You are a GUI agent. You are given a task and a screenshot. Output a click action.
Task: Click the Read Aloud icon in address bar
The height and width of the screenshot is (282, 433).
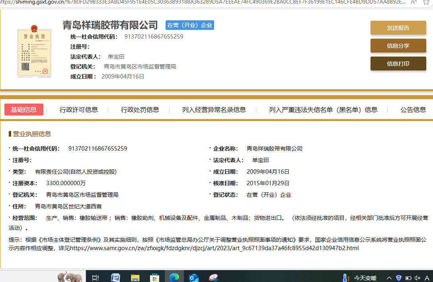[414, 2]
